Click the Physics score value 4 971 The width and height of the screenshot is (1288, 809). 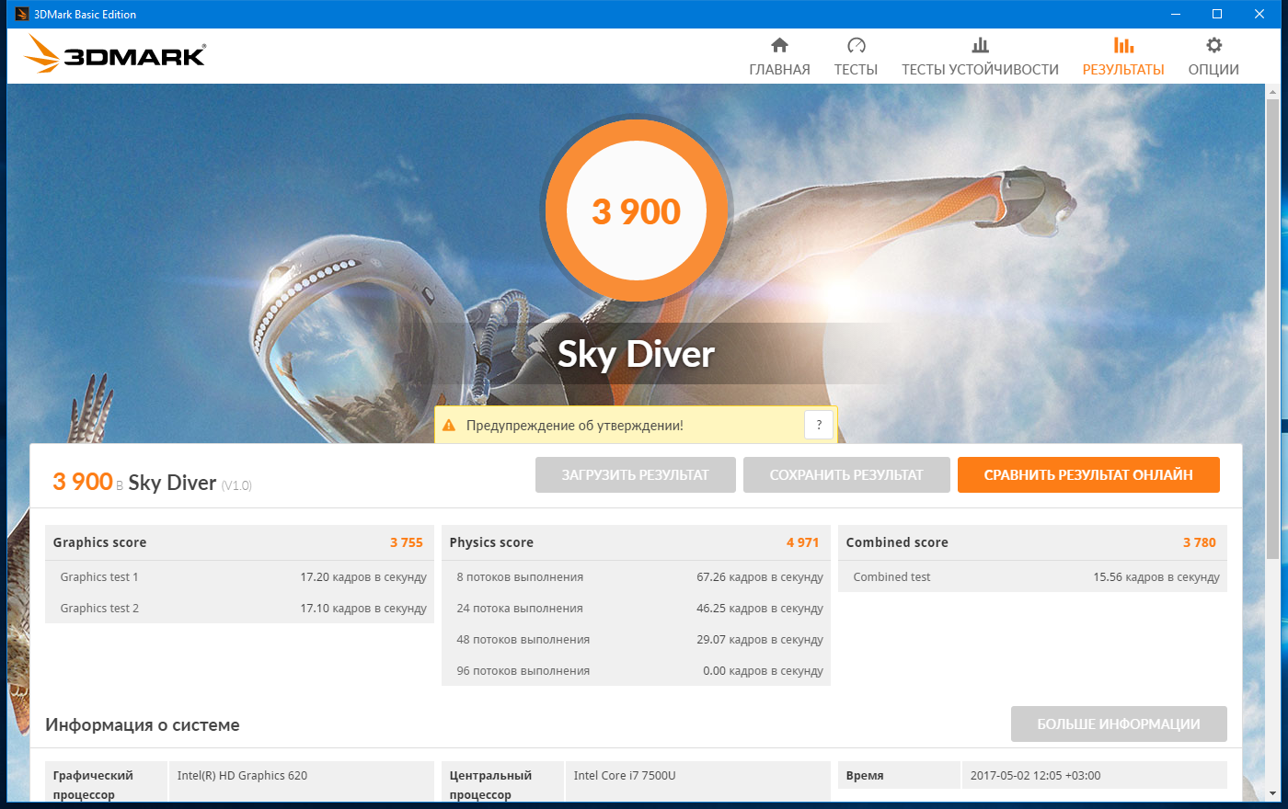802,542
